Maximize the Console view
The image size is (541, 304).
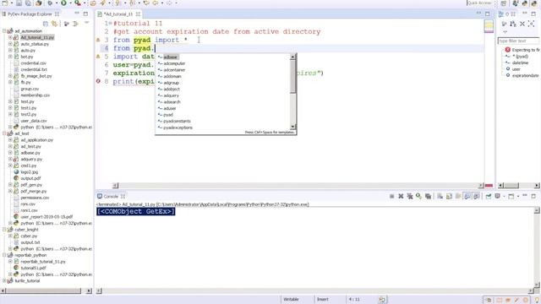coord(533,196)
